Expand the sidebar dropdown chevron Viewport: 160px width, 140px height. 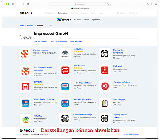pos(16,4)
